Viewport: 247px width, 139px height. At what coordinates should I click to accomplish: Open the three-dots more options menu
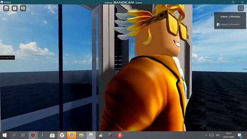(x=241, y=8)
